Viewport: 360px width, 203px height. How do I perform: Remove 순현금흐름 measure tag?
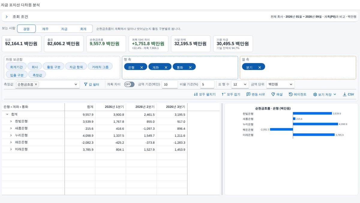[36, 85]
